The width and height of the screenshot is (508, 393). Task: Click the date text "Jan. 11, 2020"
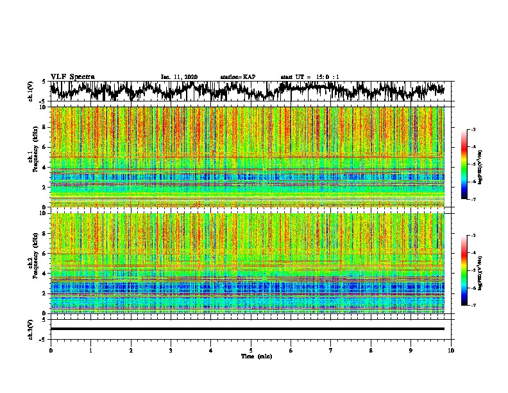point(179,77)
